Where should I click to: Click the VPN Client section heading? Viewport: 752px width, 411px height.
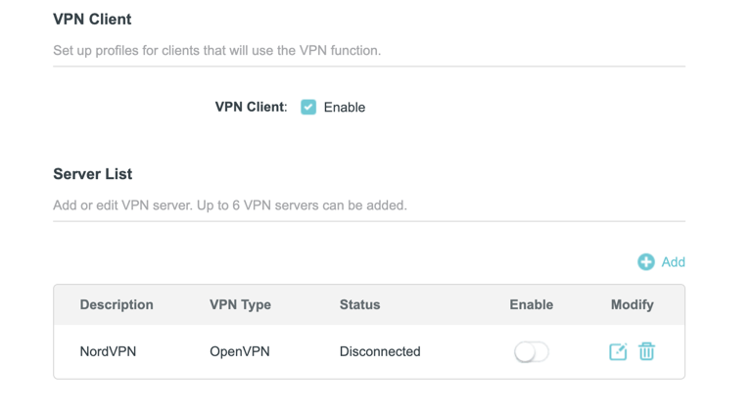tap(92, 20)
